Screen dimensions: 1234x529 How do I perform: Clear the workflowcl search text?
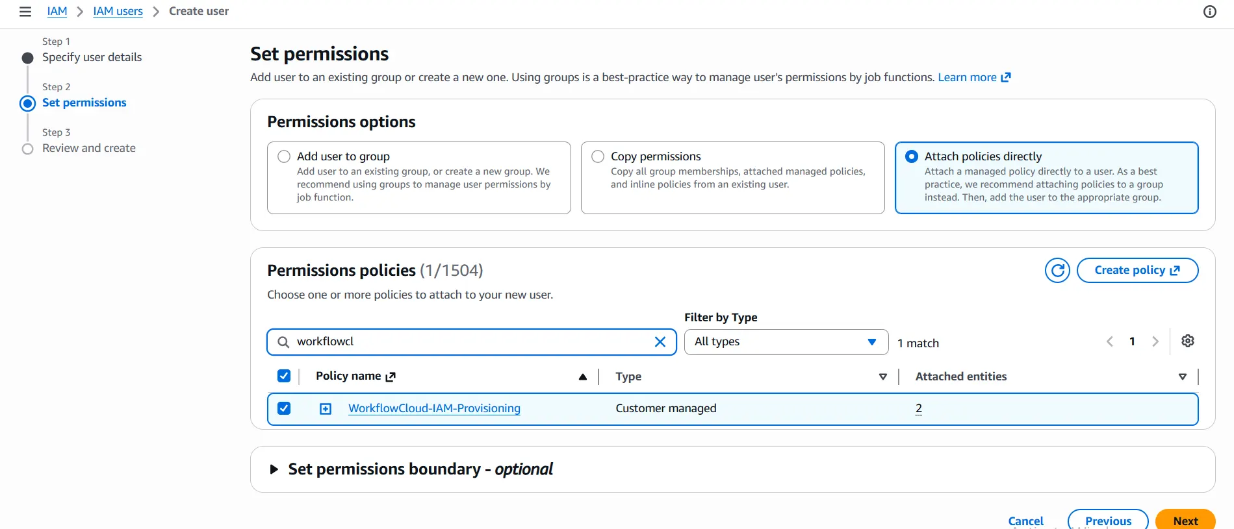(660, 342)
